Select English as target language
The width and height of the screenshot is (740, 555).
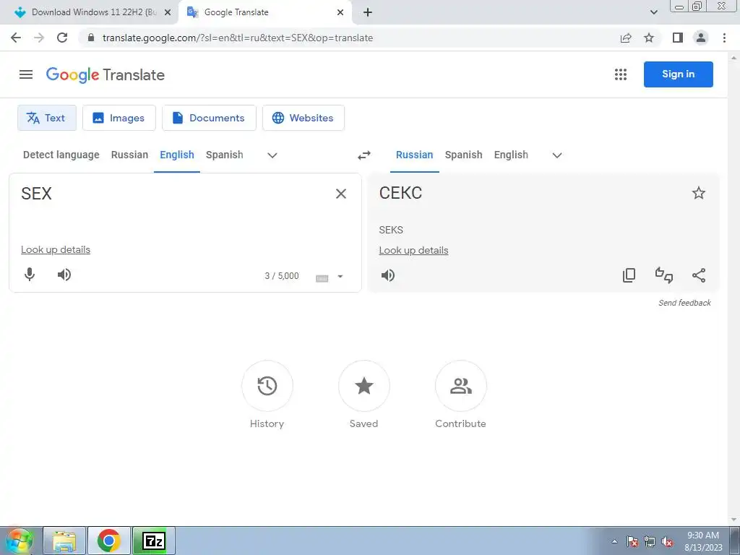point(511,155)
